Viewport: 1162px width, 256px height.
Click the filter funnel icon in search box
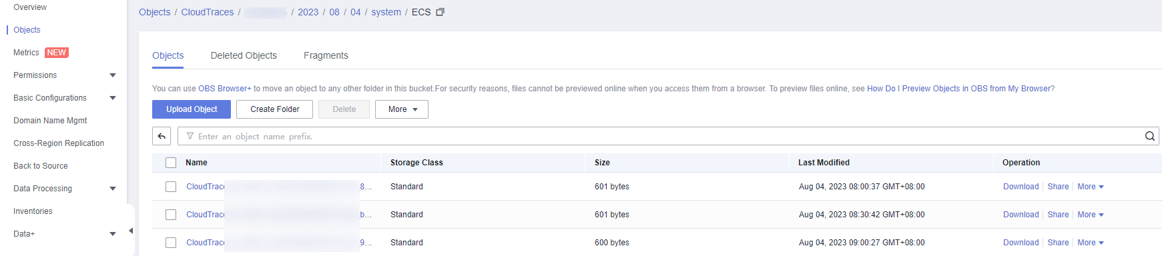tap(190, 136)
